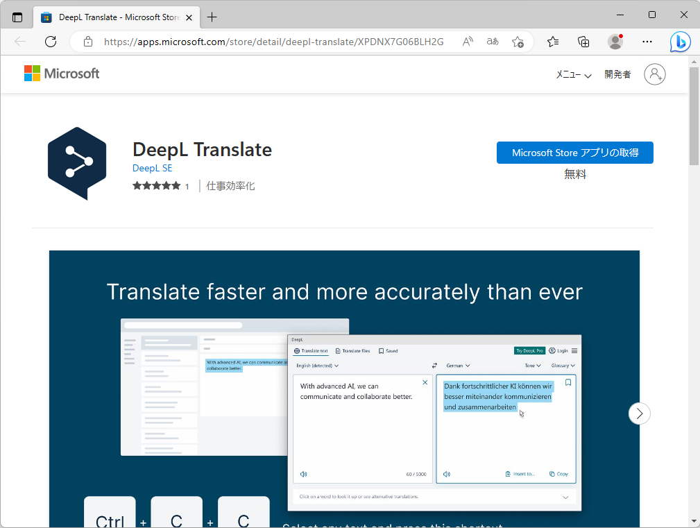Open the English (detected) language dropdown

[x=317, y=365]
